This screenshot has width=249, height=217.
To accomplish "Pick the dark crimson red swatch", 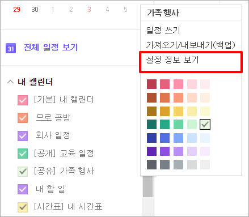I will tap(151, 84).
